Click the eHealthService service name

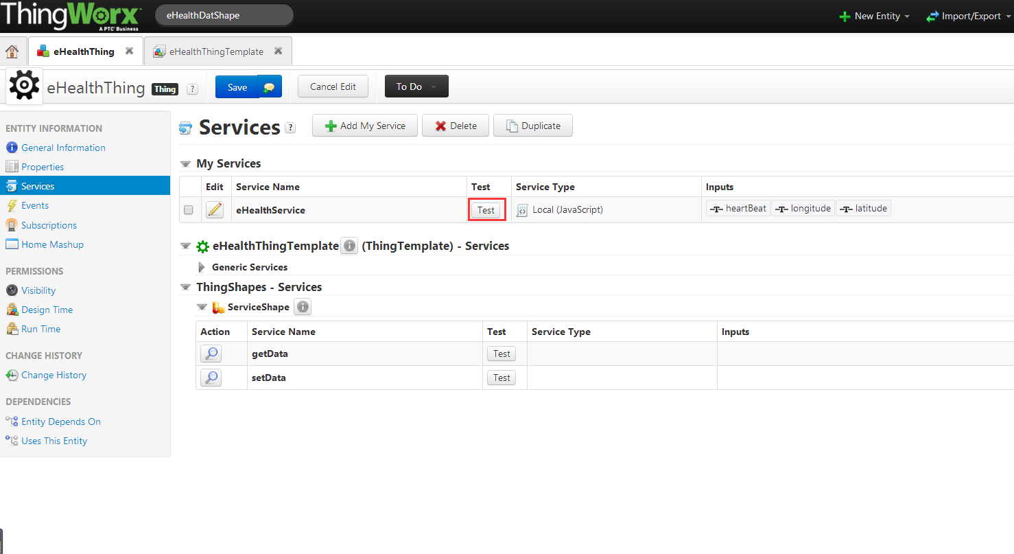270,210
